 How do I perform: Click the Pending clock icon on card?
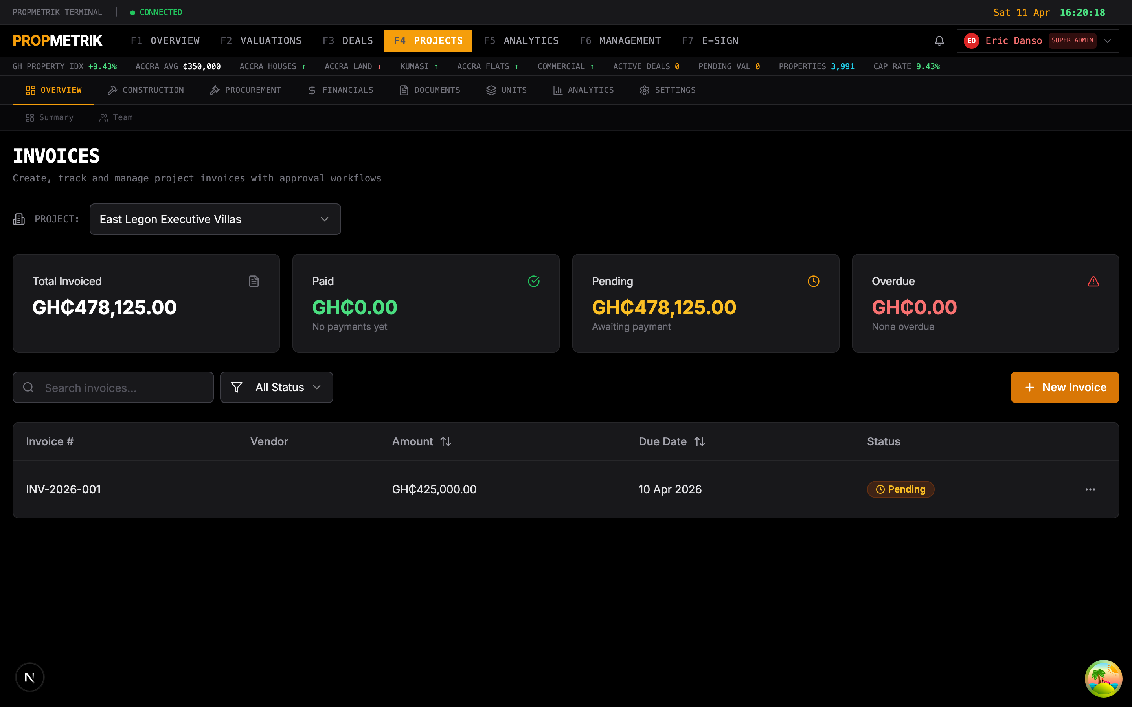point(814,281)
